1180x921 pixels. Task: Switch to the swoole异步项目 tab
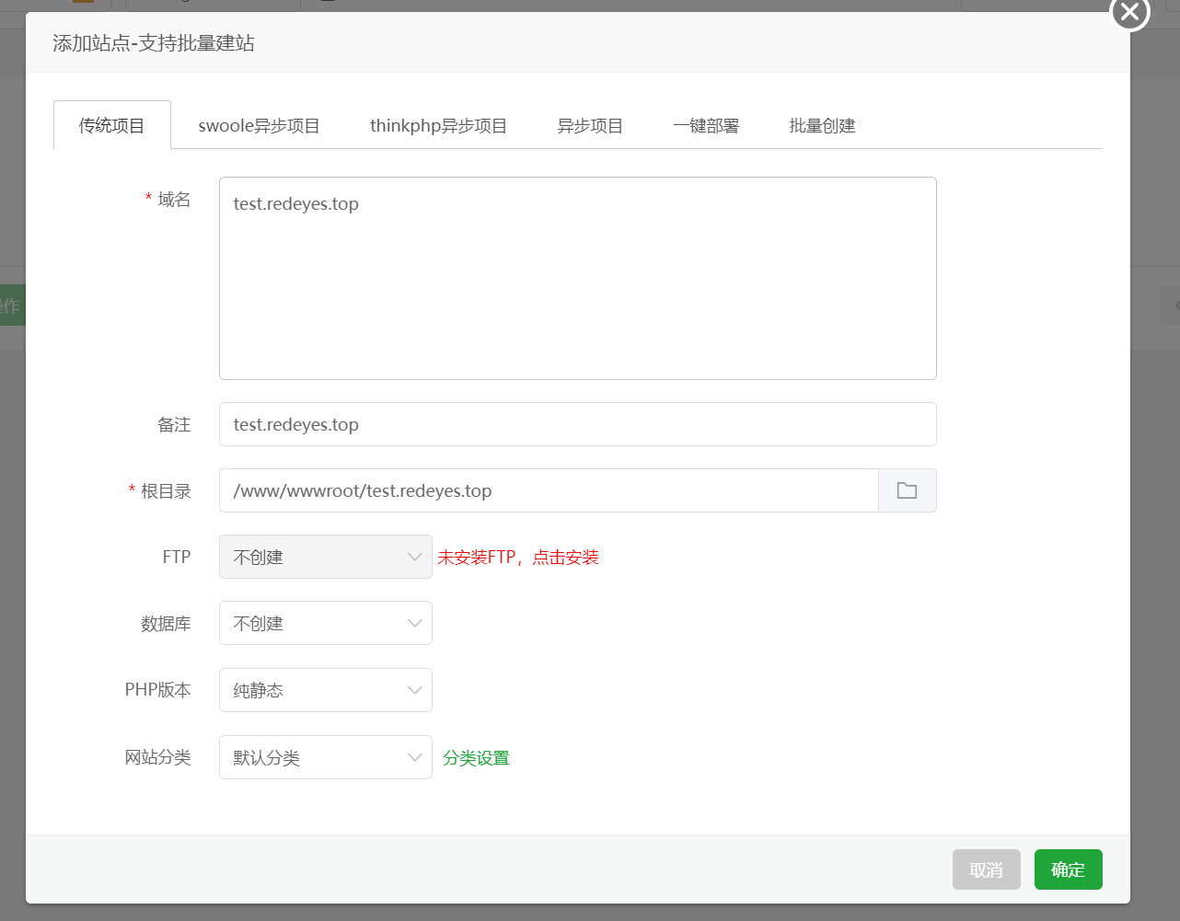pyautogui.click(x=259, y=126)
